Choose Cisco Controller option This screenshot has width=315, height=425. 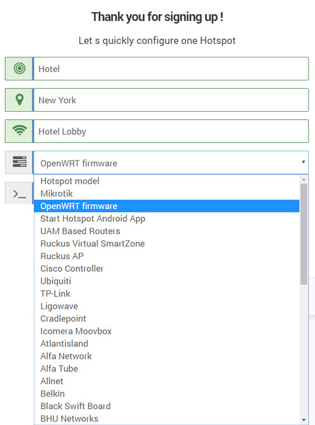pos(166,268)
